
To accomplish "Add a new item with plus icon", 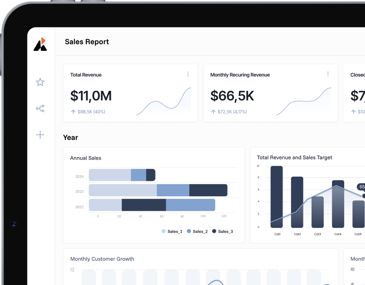I will click(x=40, y=135).
